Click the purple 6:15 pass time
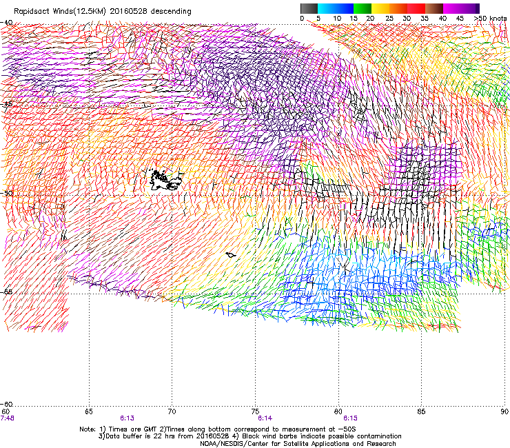This screenshot has height=448, width=510. pyautogui.click(x=350, y=418)
